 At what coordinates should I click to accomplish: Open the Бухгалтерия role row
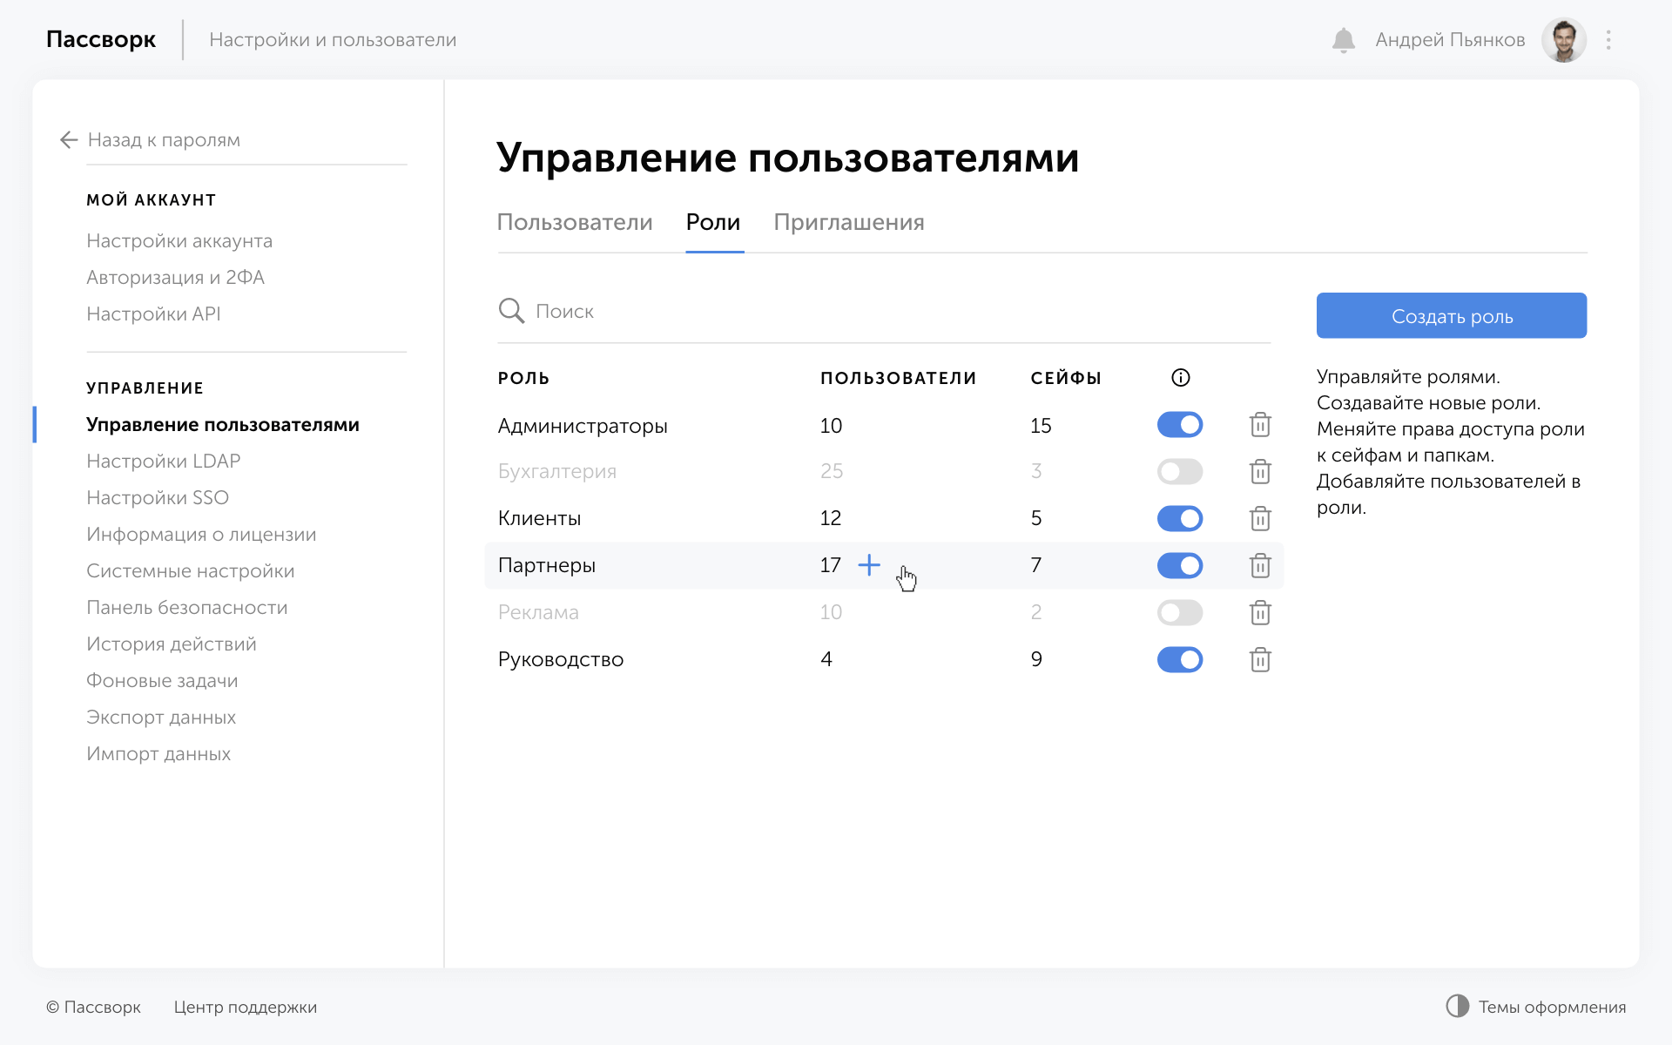point(884,472)
